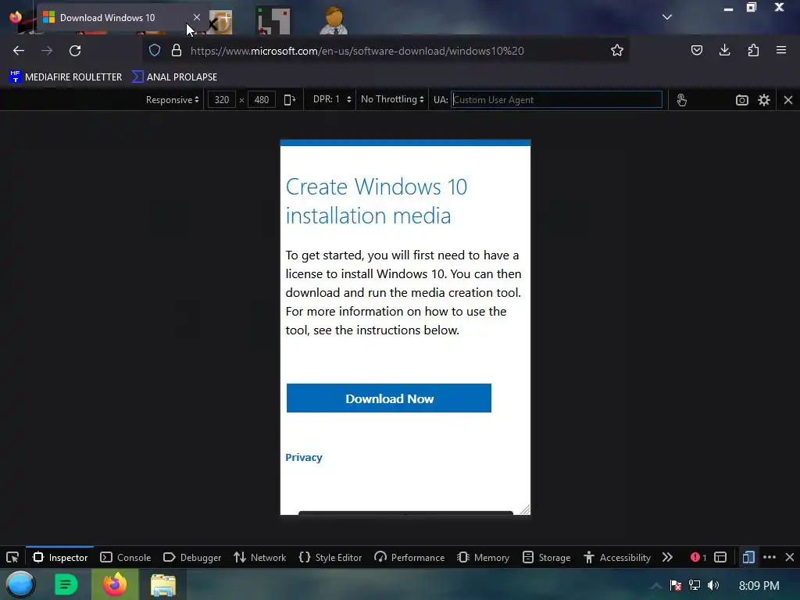The width and height of the screenshot is (800, 600).
Task: Click the horizontal scrollbar in the viewport
Action: [405, 512]
